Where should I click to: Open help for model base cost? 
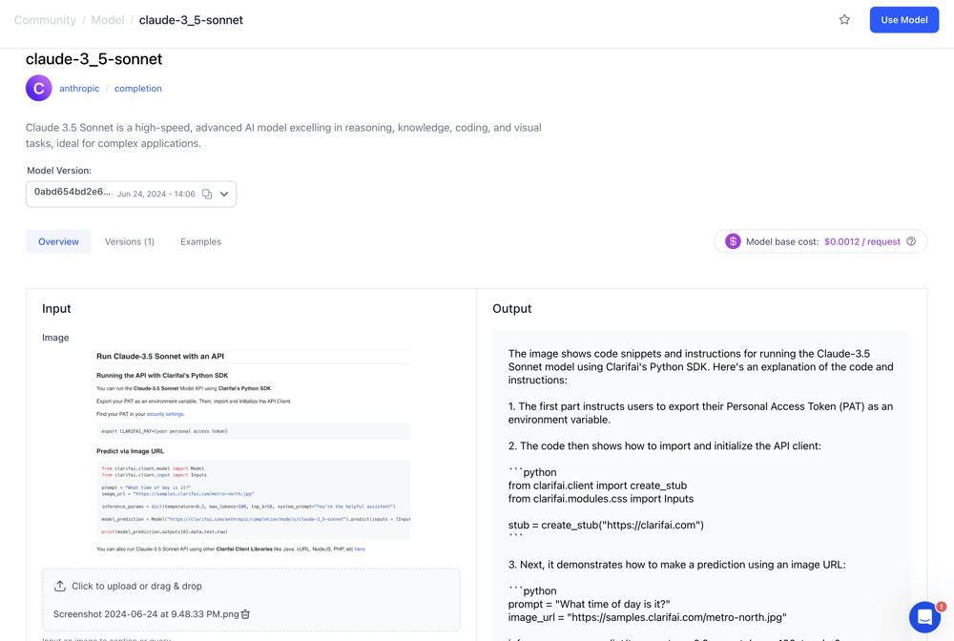[x=911, y=242]
